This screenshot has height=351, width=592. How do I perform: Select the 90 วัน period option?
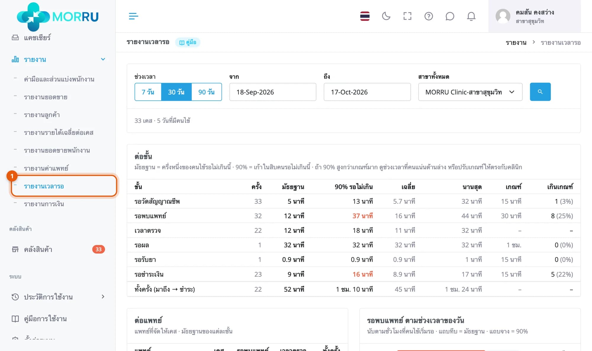click(207, 92)
